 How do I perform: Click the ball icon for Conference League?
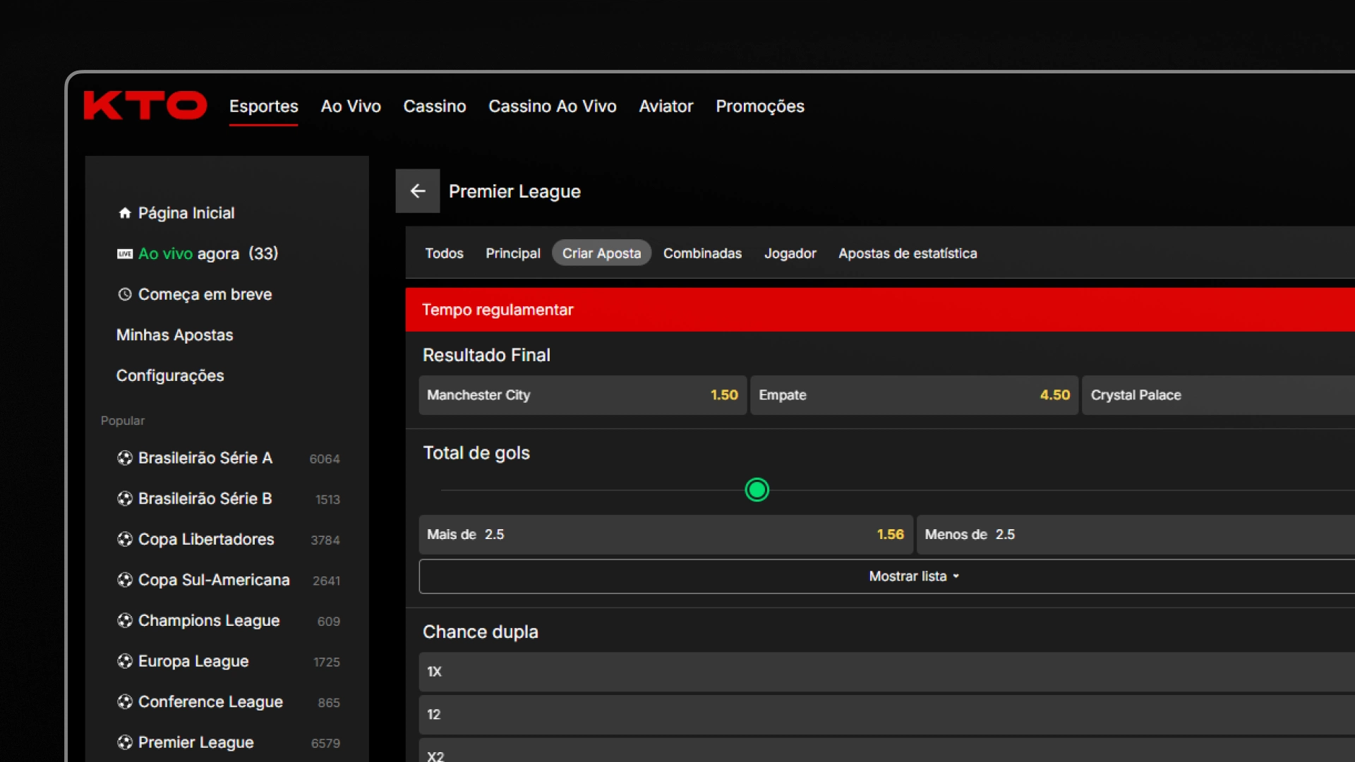tap(125, 702)
